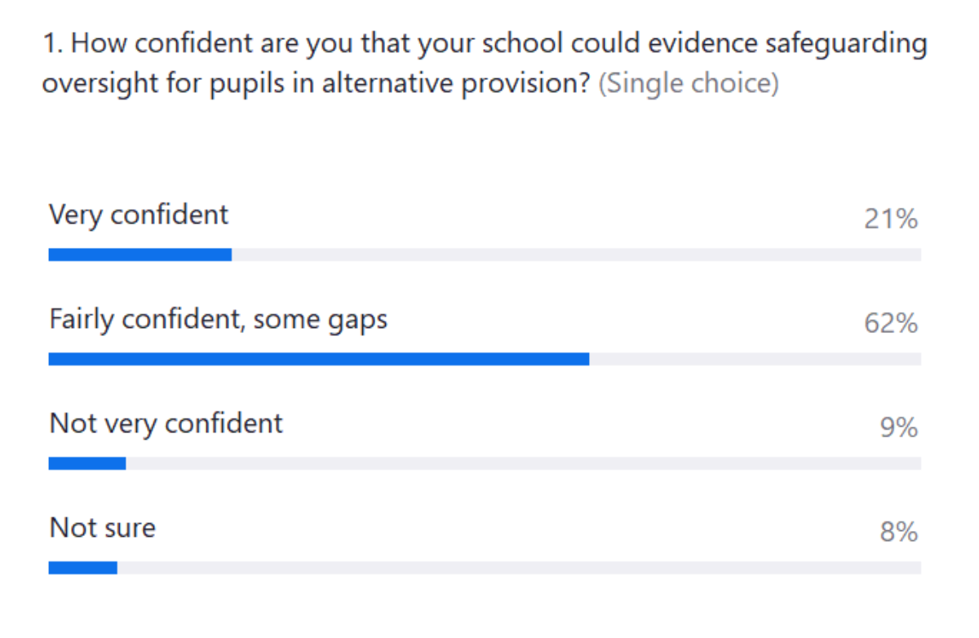Click the 62% result value
979x638 pixels.
[891, 324]
